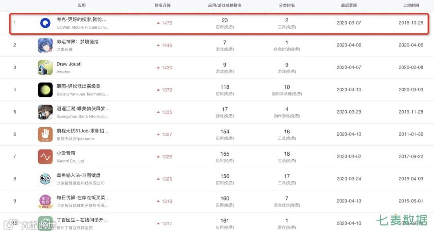434x233 pixels.
Task: Click release date 2015-05-01
Action: (411, 201)
